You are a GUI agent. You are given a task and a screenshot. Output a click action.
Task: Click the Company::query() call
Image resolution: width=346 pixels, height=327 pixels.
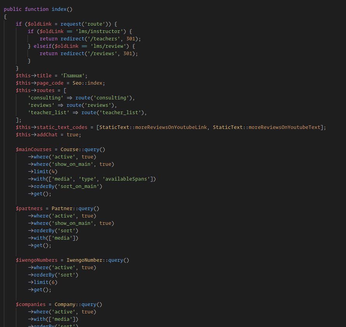pos(78,304)
